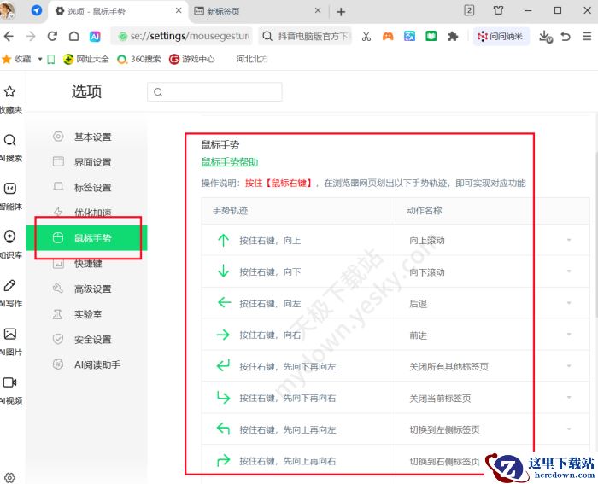Click the translate toolbar icon
Screen dimensions: 598x484
(409, 36)
